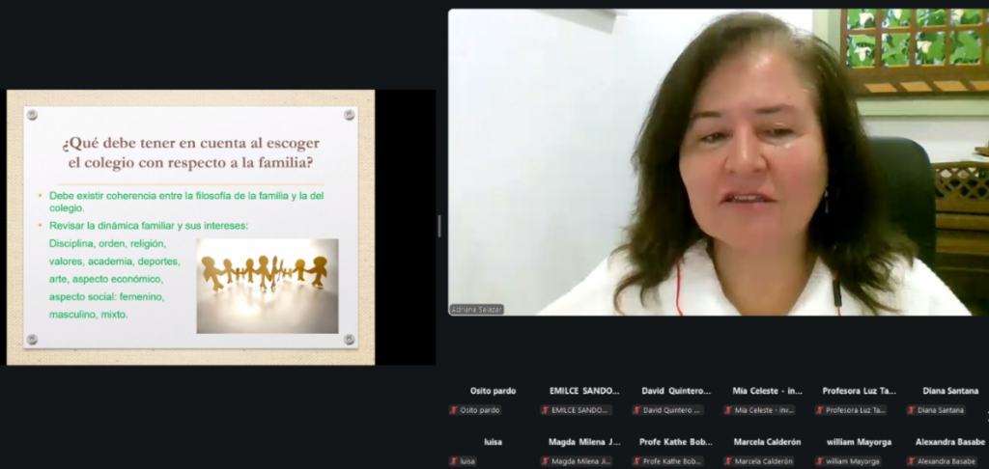Click the Adriana Salazar name label on video
The height and width of the screenshot is (469, 989).
[476, 310]
